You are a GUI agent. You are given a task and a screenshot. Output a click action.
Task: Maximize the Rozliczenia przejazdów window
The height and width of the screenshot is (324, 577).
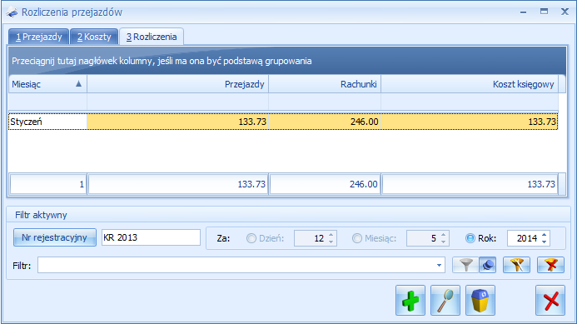pyautogui.click(x=544, y=12)
